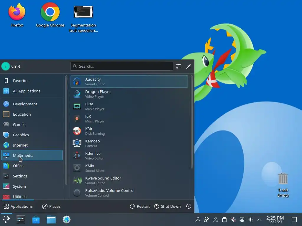
Task: Expand more session options arrow
Action: [x=189, y=206]
